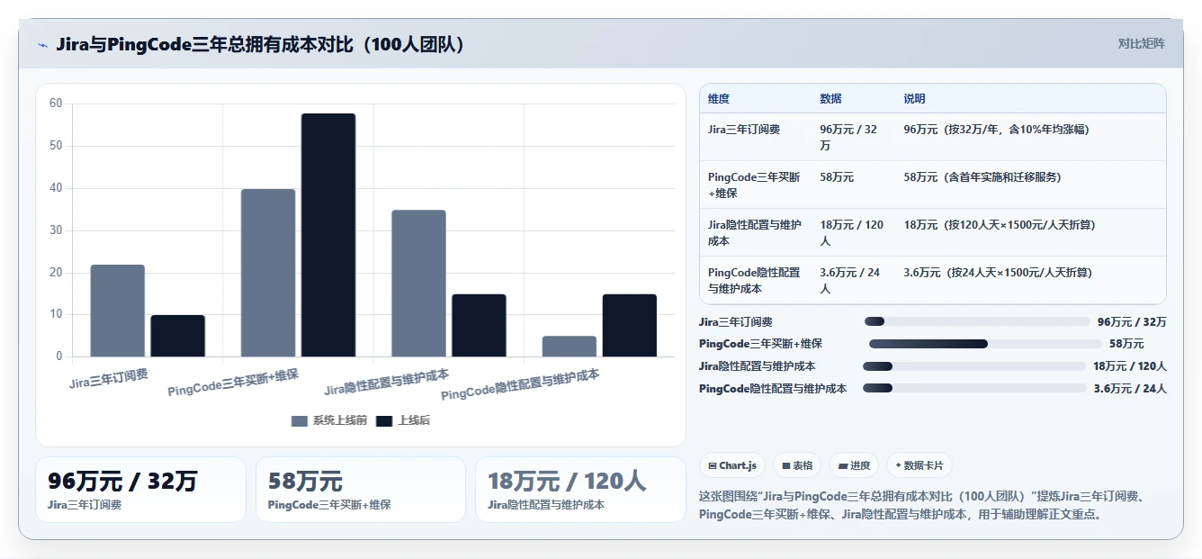
Task: Click the Jira隐性配置与维护成本 progress bar
Action: [x=974, y=366]
